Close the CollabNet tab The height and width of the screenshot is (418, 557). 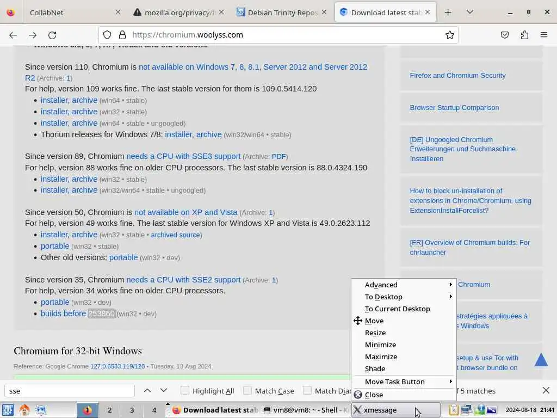pos(118,13)
